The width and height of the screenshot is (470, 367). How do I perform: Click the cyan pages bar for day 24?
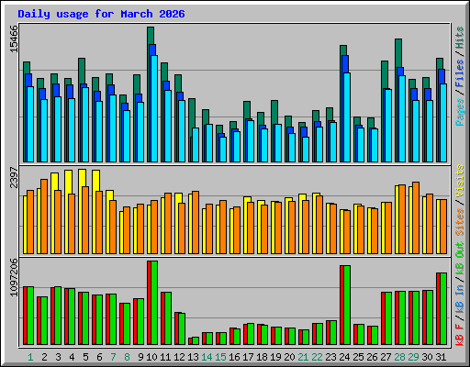(347, 117)
